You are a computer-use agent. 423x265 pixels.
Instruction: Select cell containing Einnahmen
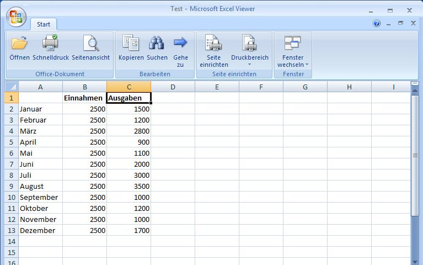tap(84, 98)
